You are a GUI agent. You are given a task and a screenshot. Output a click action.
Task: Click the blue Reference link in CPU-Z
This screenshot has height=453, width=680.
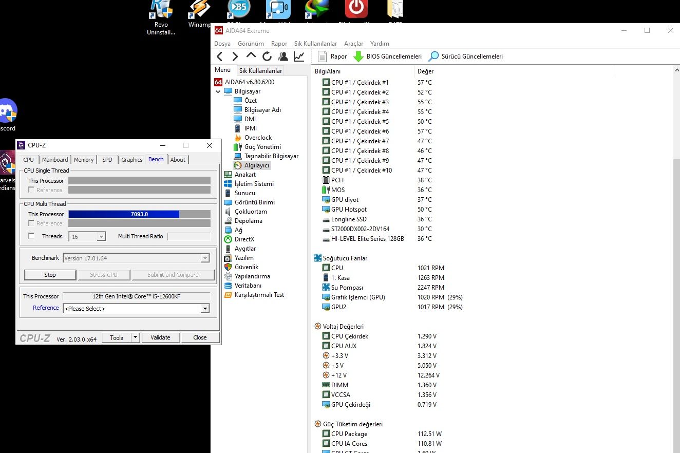46,308
